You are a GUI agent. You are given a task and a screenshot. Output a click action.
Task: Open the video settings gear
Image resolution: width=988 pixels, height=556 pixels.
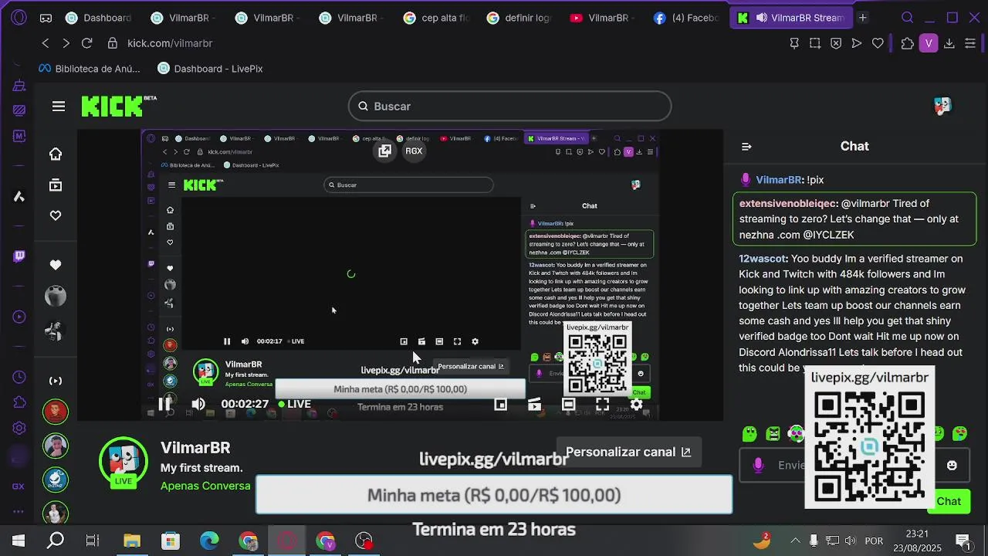(x=636, y=404)
